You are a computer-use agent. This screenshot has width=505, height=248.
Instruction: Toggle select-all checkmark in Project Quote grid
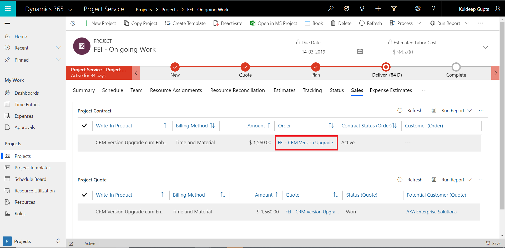click(84, 195)
